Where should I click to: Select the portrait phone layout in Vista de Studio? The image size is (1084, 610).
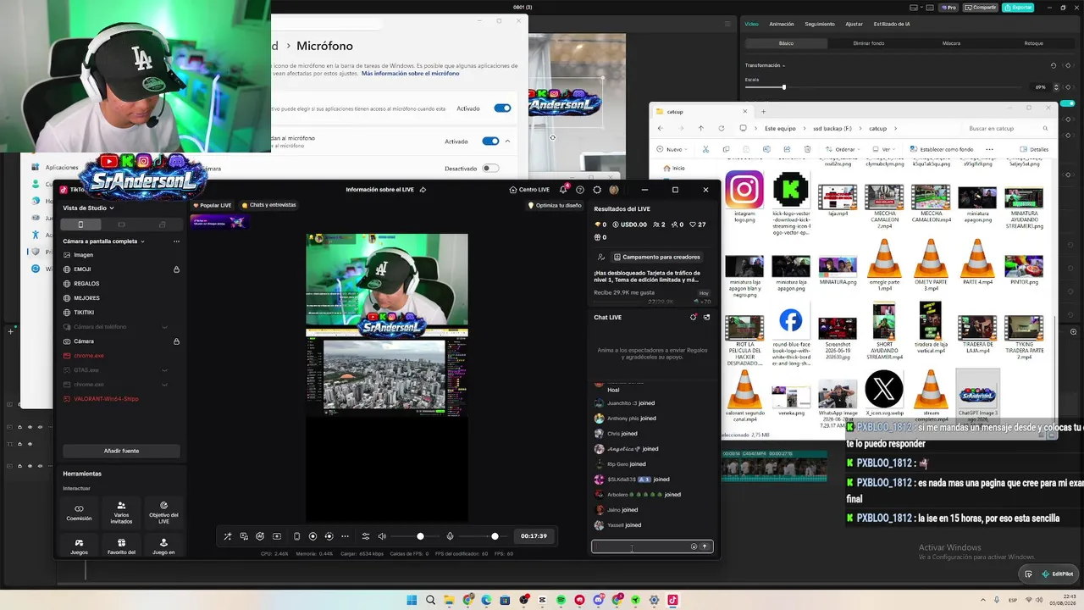tap(80, 225)
